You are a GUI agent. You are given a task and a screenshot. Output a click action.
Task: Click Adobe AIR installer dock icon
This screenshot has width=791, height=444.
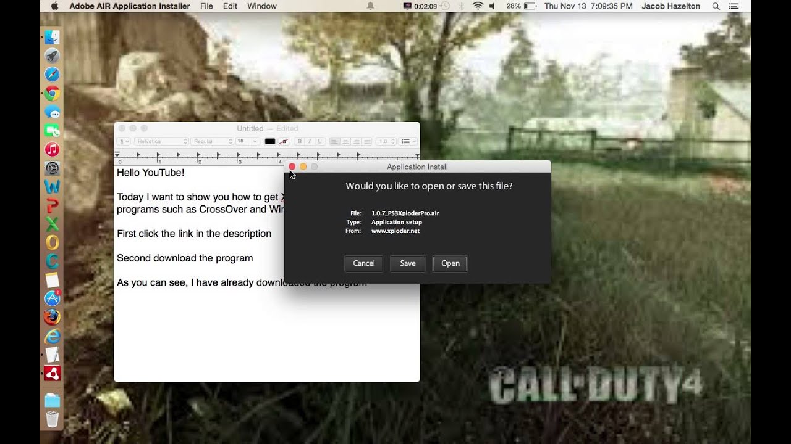click(53, 373)
